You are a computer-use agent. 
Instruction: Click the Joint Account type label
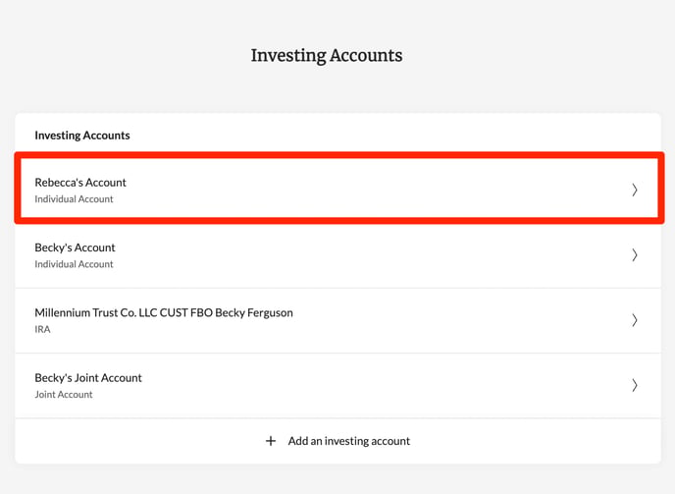click(63, 395)
